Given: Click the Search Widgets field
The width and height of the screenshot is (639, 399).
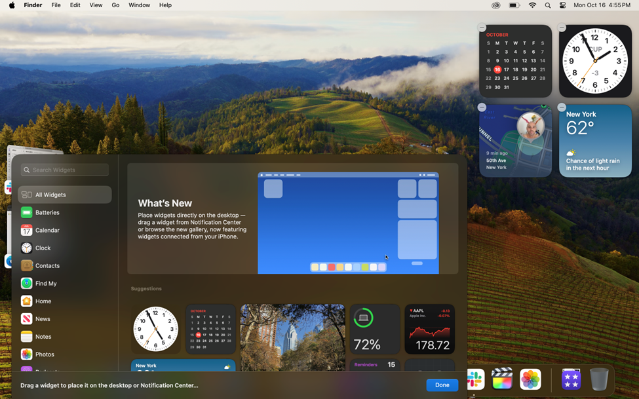Looking at the screenshot, I should 65,170.
